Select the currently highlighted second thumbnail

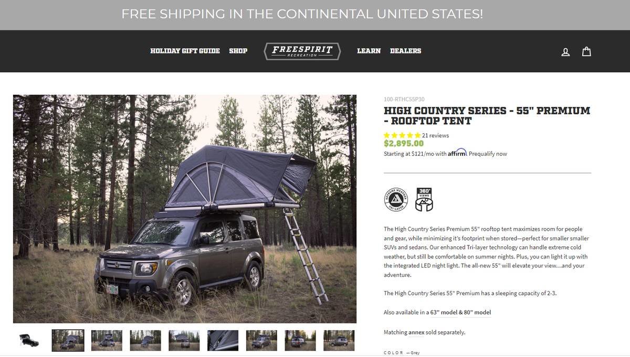click(x=68, y=340)
